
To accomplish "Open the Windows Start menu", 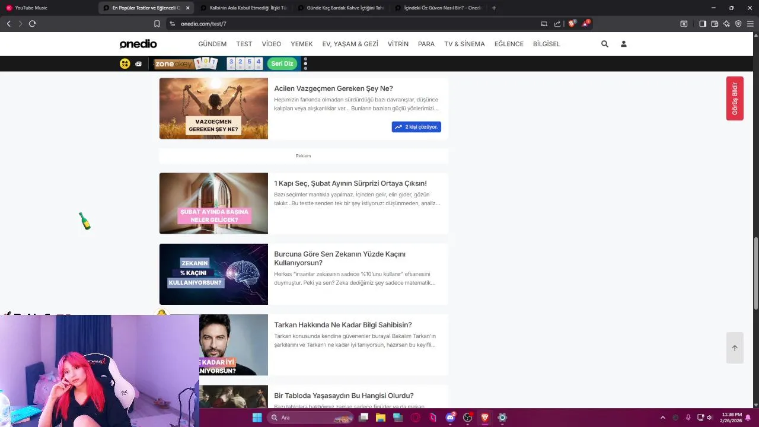I will click(257, 418).
